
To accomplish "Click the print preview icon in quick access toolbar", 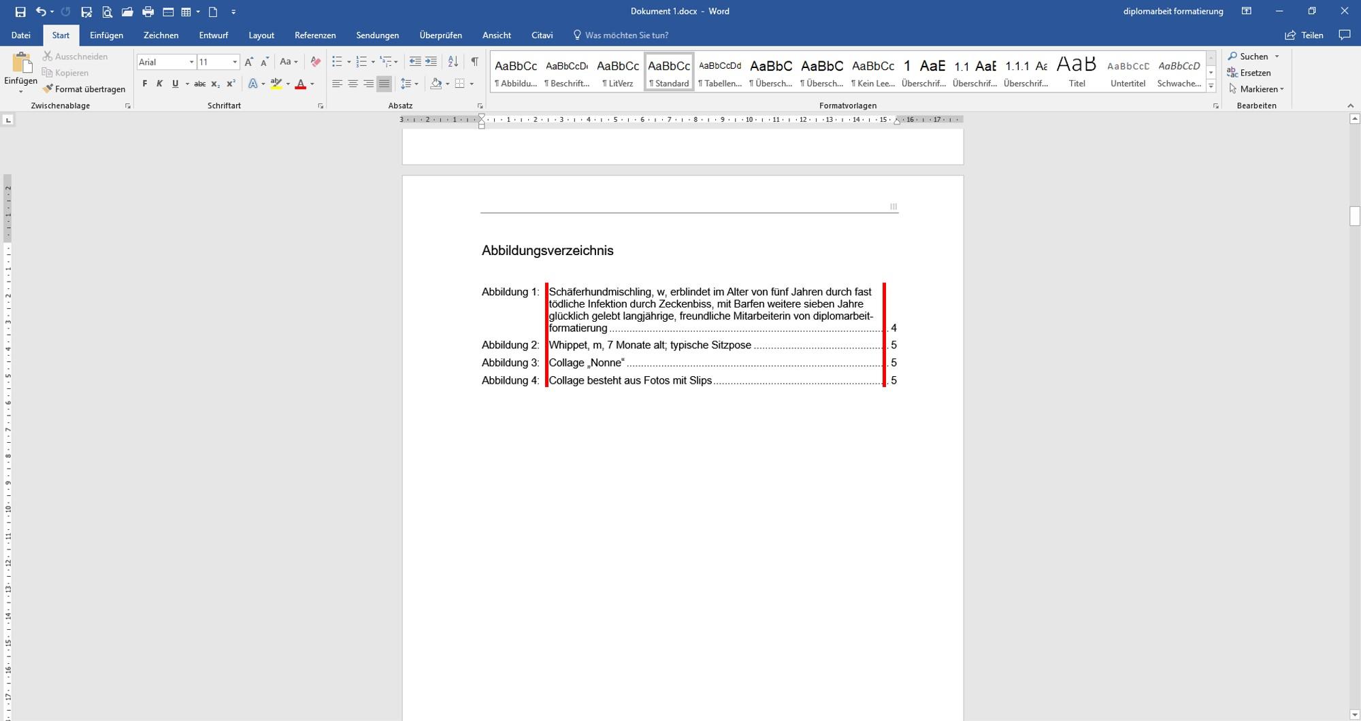I will coord(107,12).
